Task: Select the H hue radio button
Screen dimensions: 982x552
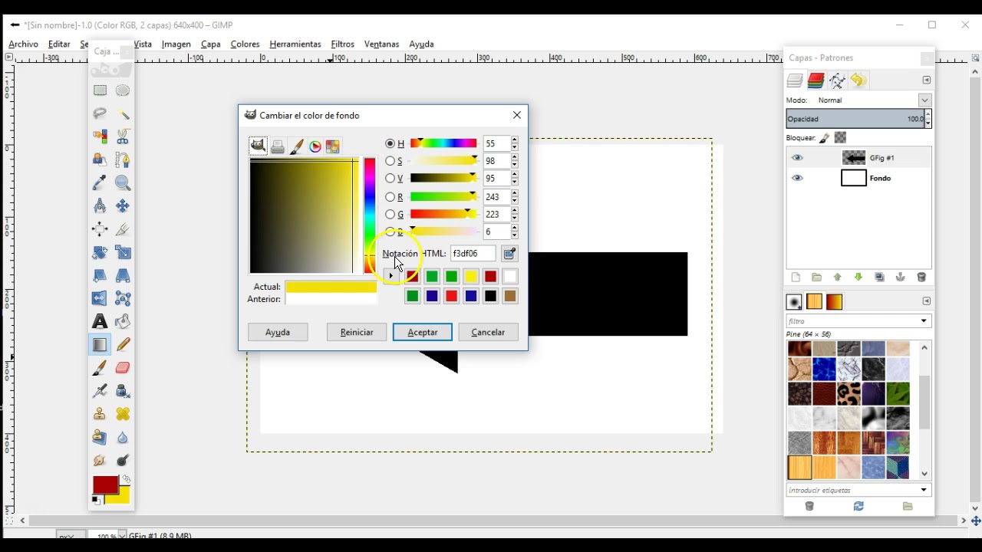Action: click(390, 143)
